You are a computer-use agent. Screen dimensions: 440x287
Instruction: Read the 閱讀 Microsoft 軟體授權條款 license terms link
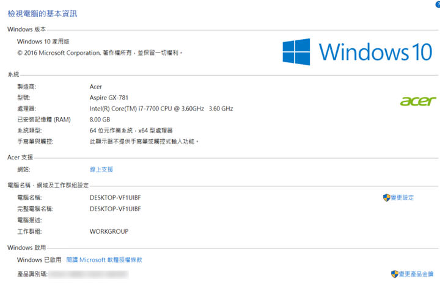tap(104, 260)
